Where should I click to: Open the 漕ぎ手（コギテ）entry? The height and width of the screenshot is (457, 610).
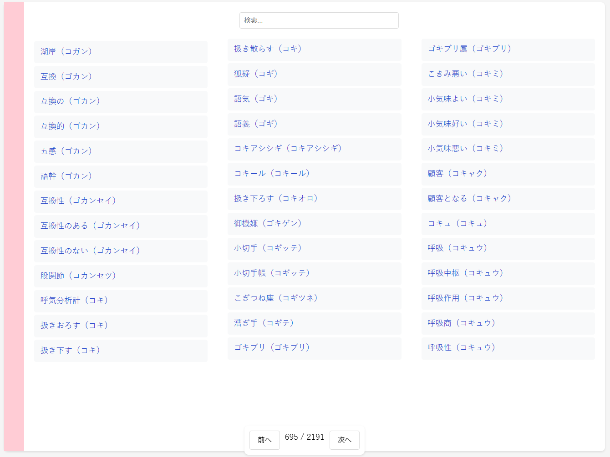(x=315, y=323)
